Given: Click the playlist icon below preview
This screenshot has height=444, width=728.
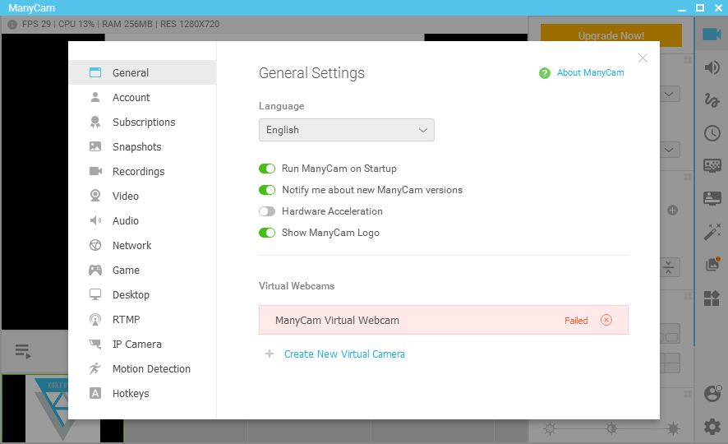Looking at the screenshot, I should tap(23, 352).
